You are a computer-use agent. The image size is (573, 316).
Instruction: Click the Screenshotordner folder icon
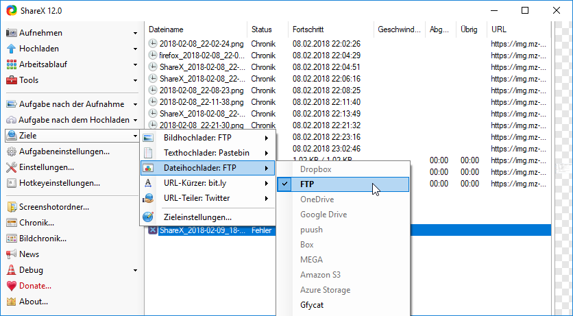12,207
